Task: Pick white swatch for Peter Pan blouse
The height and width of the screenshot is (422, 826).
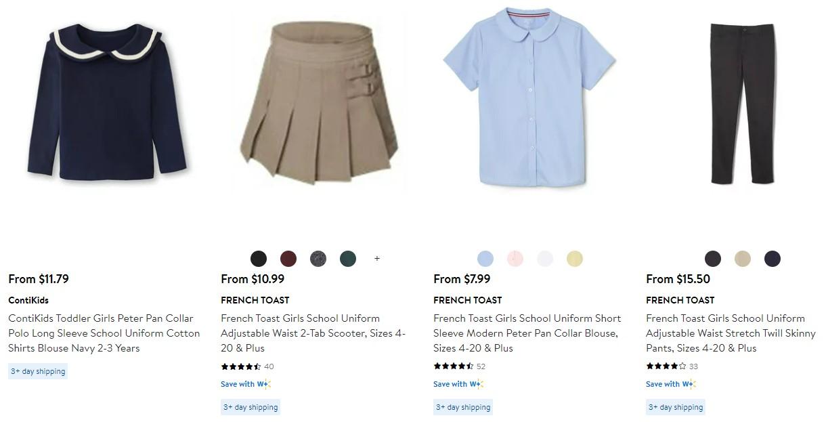Action: [545, 259]
